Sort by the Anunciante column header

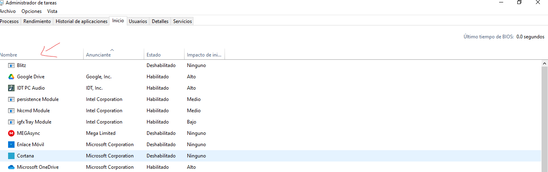pyautogui.click(x=114, y=55)
